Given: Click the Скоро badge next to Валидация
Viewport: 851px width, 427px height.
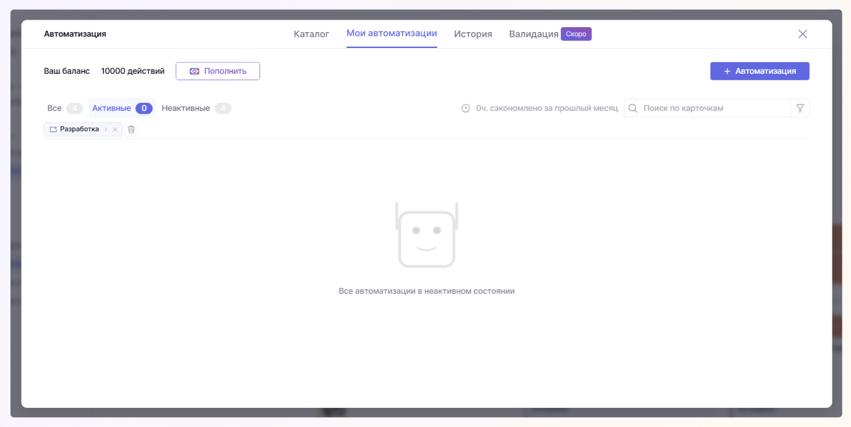Looking at the screenshot, I should [x=576, y=34].
